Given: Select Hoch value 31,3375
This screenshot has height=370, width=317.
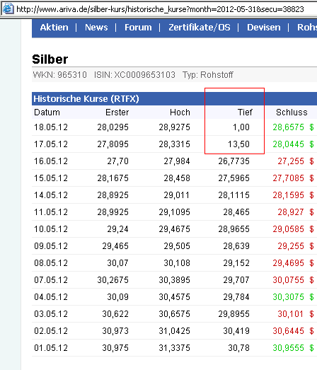Looking at the screenshot, I should tap(174, 348).
